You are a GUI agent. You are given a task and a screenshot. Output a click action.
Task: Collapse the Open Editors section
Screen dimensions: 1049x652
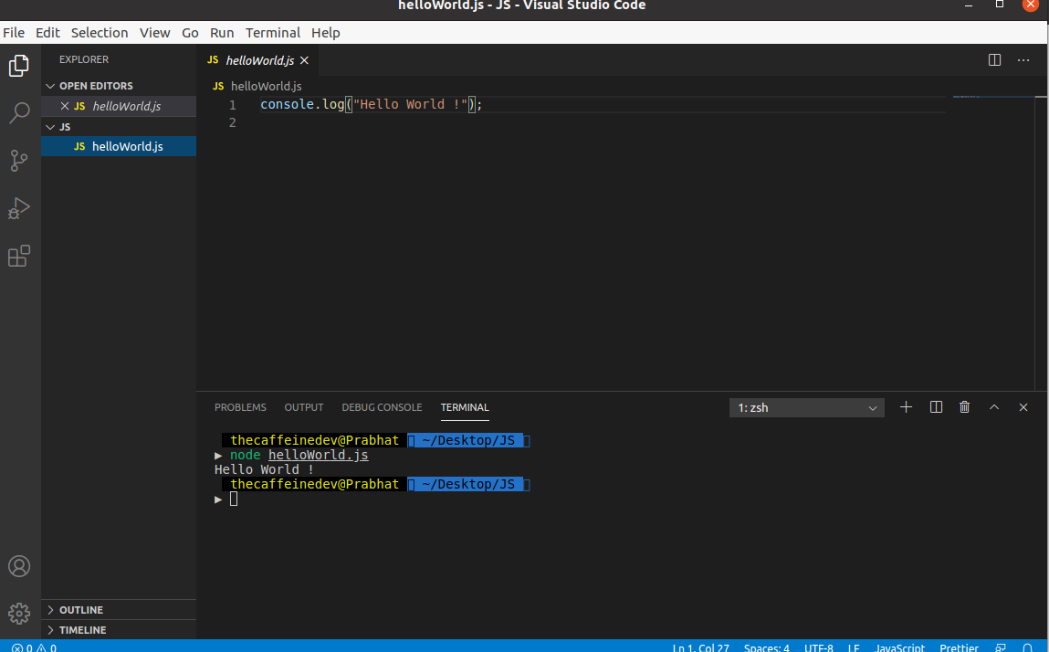(95, 86)
